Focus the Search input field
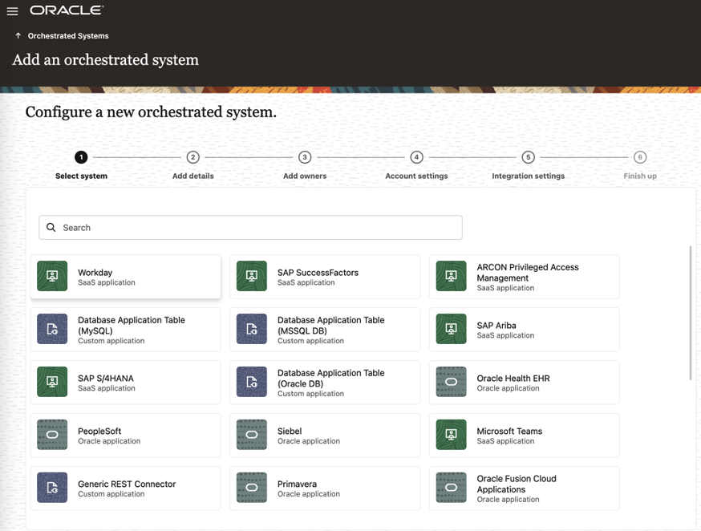The width and height of the screenshot is (701, 531). 257,228
